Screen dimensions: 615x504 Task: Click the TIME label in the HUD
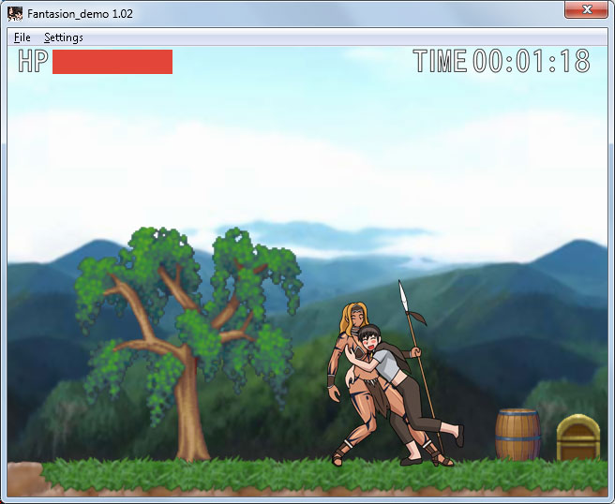[440, 62]
